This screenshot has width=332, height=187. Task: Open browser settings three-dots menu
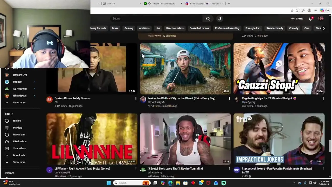[x=315, y=10]
